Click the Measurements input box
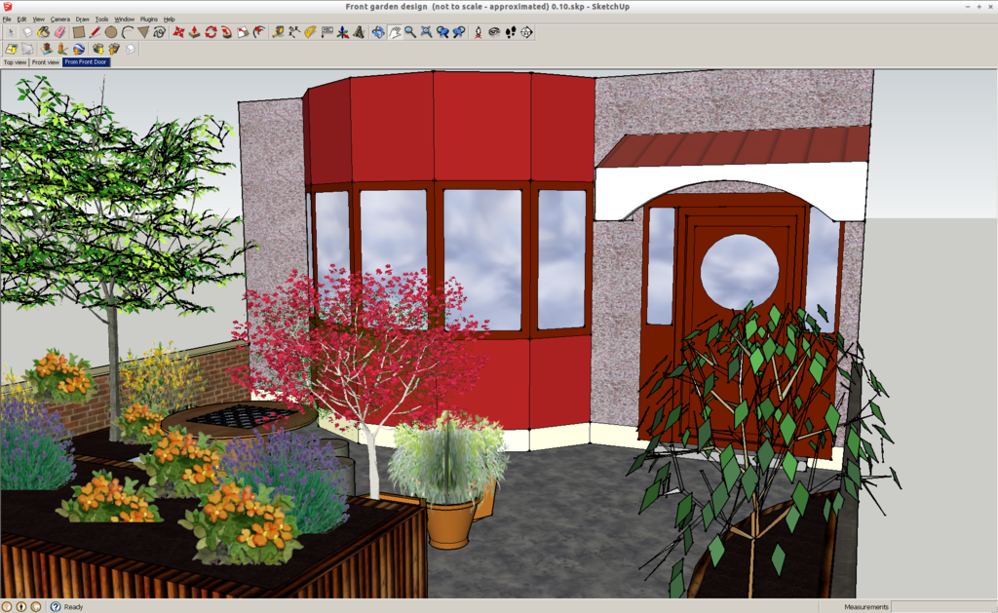Screen dimensions: 998x613 tap(942, 606)
